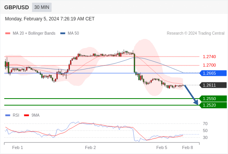Click the green 1.2550 support price tag
This screenshot has height=154, width=228.
pos(213,99)
